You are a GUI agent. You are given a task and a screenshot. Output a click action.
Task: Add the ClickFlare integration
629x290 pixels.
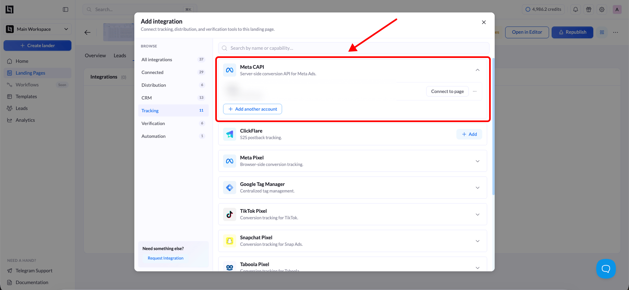[469, 134]
